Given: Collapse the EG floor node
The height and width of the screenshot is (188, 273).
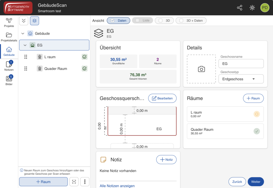Looking at the screenshot, I should 25,45.
